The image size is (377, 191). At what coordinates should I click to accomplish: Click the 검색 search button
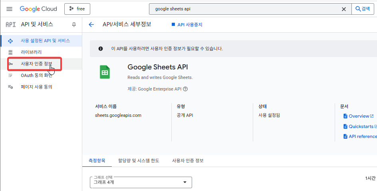click(363, 9)
